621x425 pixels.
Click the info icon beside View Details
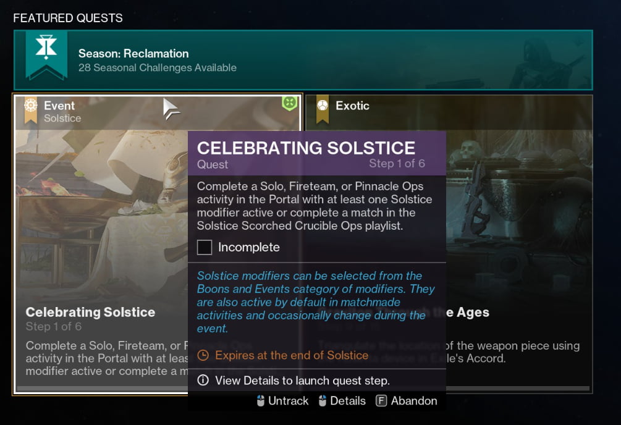tap(203, 381)
